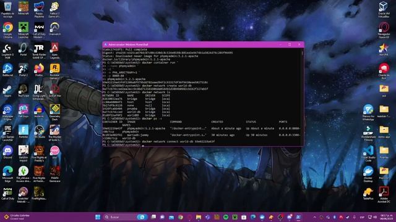This screenshot has height=222, width=396.
Task: Launch the Fortnite desktop shortcut
Action: (x=24, y=131)
